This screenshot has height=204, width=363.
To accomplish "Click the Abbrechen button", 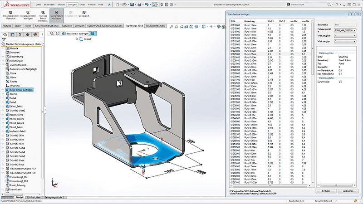I will 348,192.
